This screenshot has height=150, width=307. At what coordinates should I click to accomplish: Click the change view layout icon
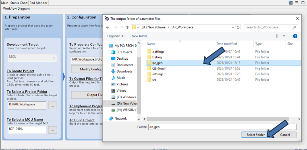pyautogui.click(x=278, y=36)
